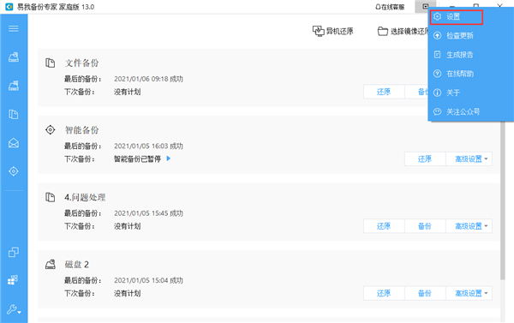Click 备份 for the 磁盘 2 task
This screenshot has width=514, height=323.
coord(425,293)
